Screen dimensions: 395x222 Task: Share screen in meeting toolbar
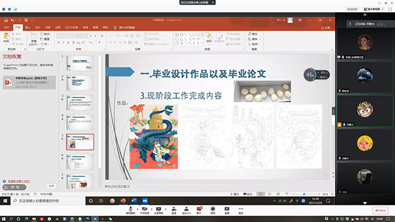159,210
